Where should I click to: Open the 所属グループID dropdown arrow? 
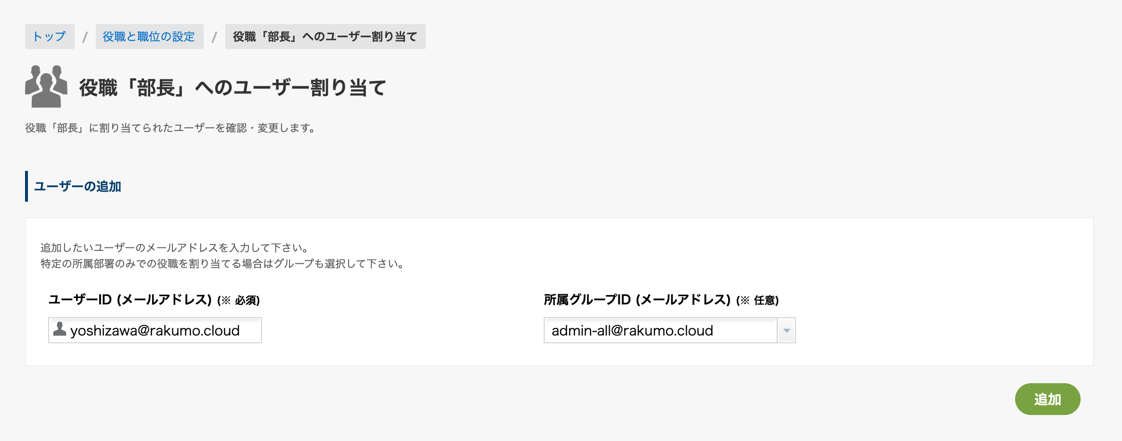click(x=786, y=330)
